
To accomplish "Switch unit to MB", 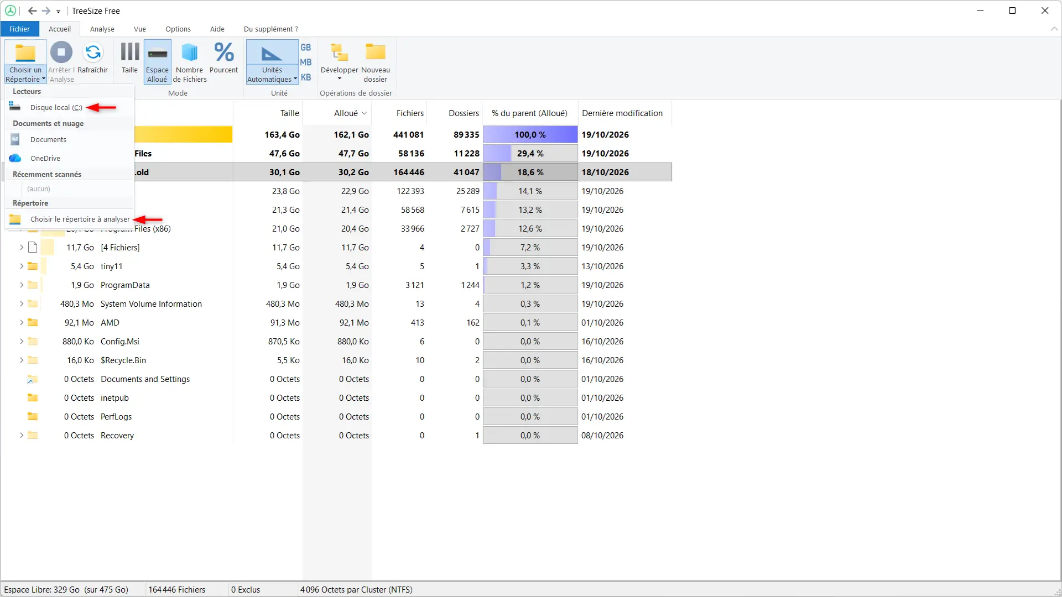I will 306,62.
